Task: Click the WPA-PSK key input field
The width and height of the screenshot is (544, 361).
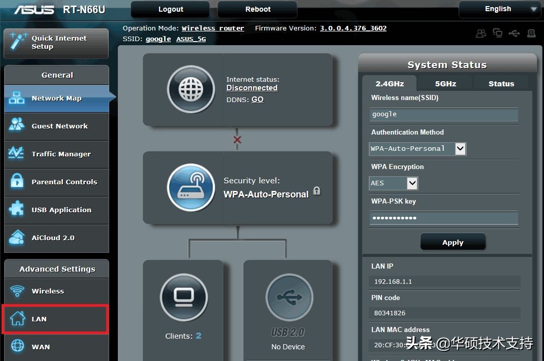Action: pyautogui.click(x=444, y=218)
